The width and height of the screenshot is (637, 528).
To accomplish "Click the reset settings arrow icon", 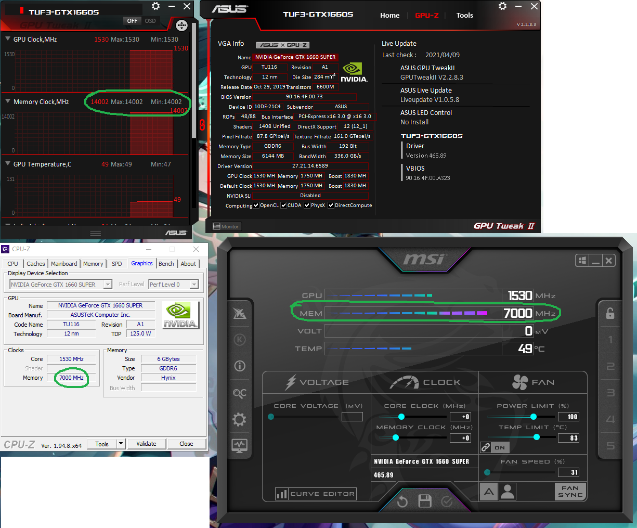I will [x=402, y=502].
